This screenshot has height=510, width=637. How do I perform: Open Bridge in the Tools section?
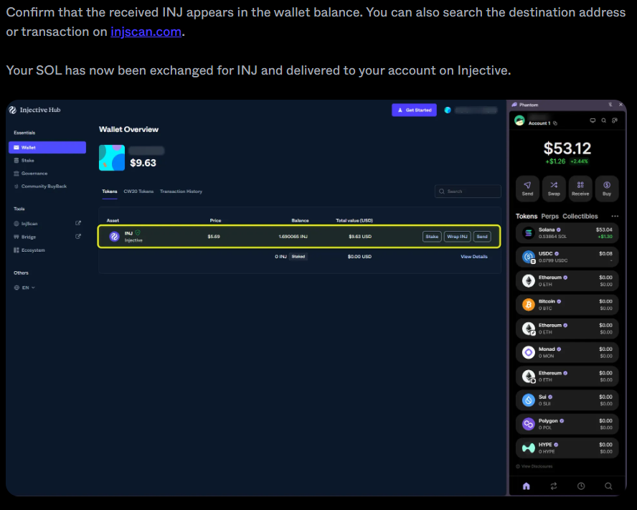click(x=25, y=237)
